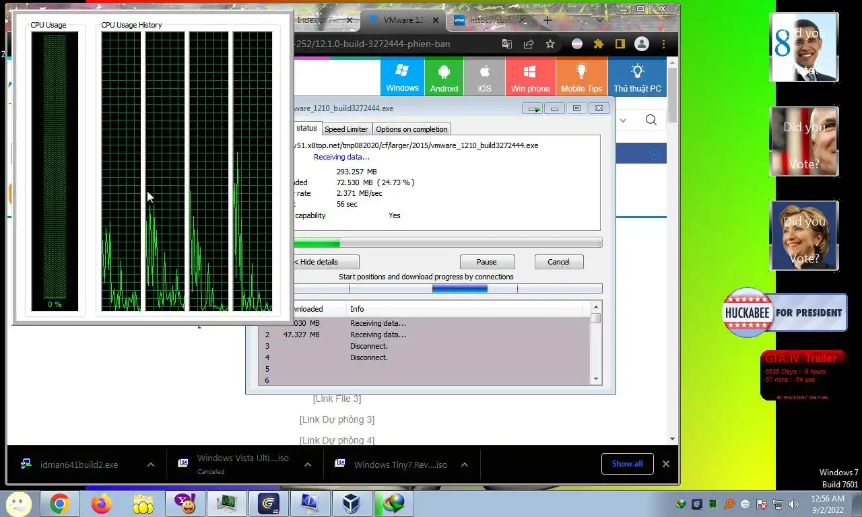Click the Chrome profile avatar icon

pyautogui.click(x=642, y=44)
